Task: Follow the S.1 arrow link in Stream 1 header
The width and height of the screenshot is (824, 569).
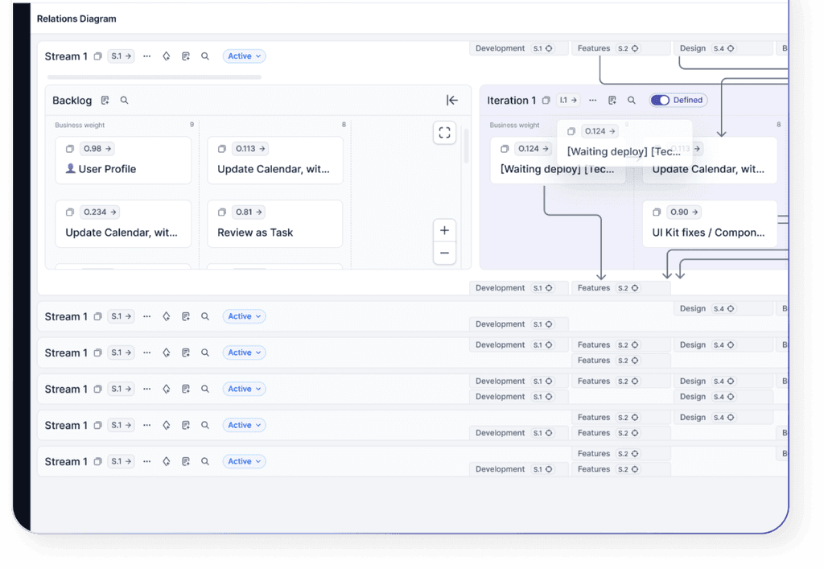Action: coord(120,56)
